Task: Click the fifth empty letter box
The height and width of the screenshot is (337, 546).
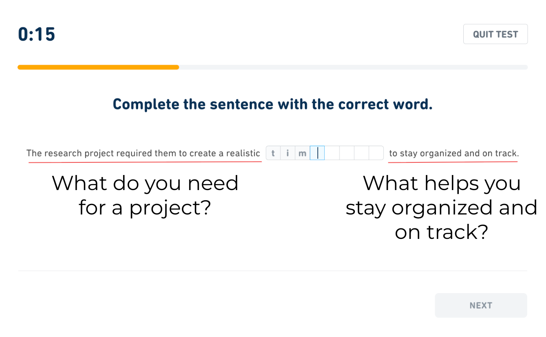Action: point(332,153)
